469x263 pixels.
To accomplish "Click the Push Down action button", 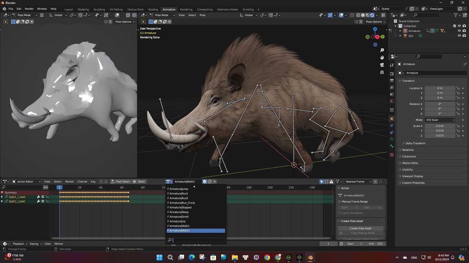I will click(120, 182).
